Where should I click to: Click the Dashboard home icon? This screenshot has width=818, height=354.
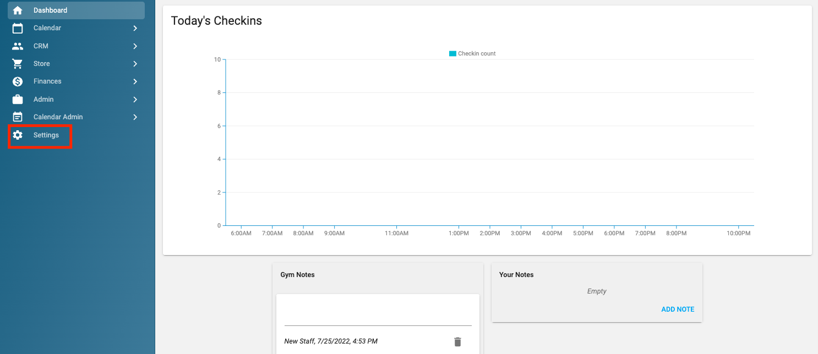[x=18, y=10]
